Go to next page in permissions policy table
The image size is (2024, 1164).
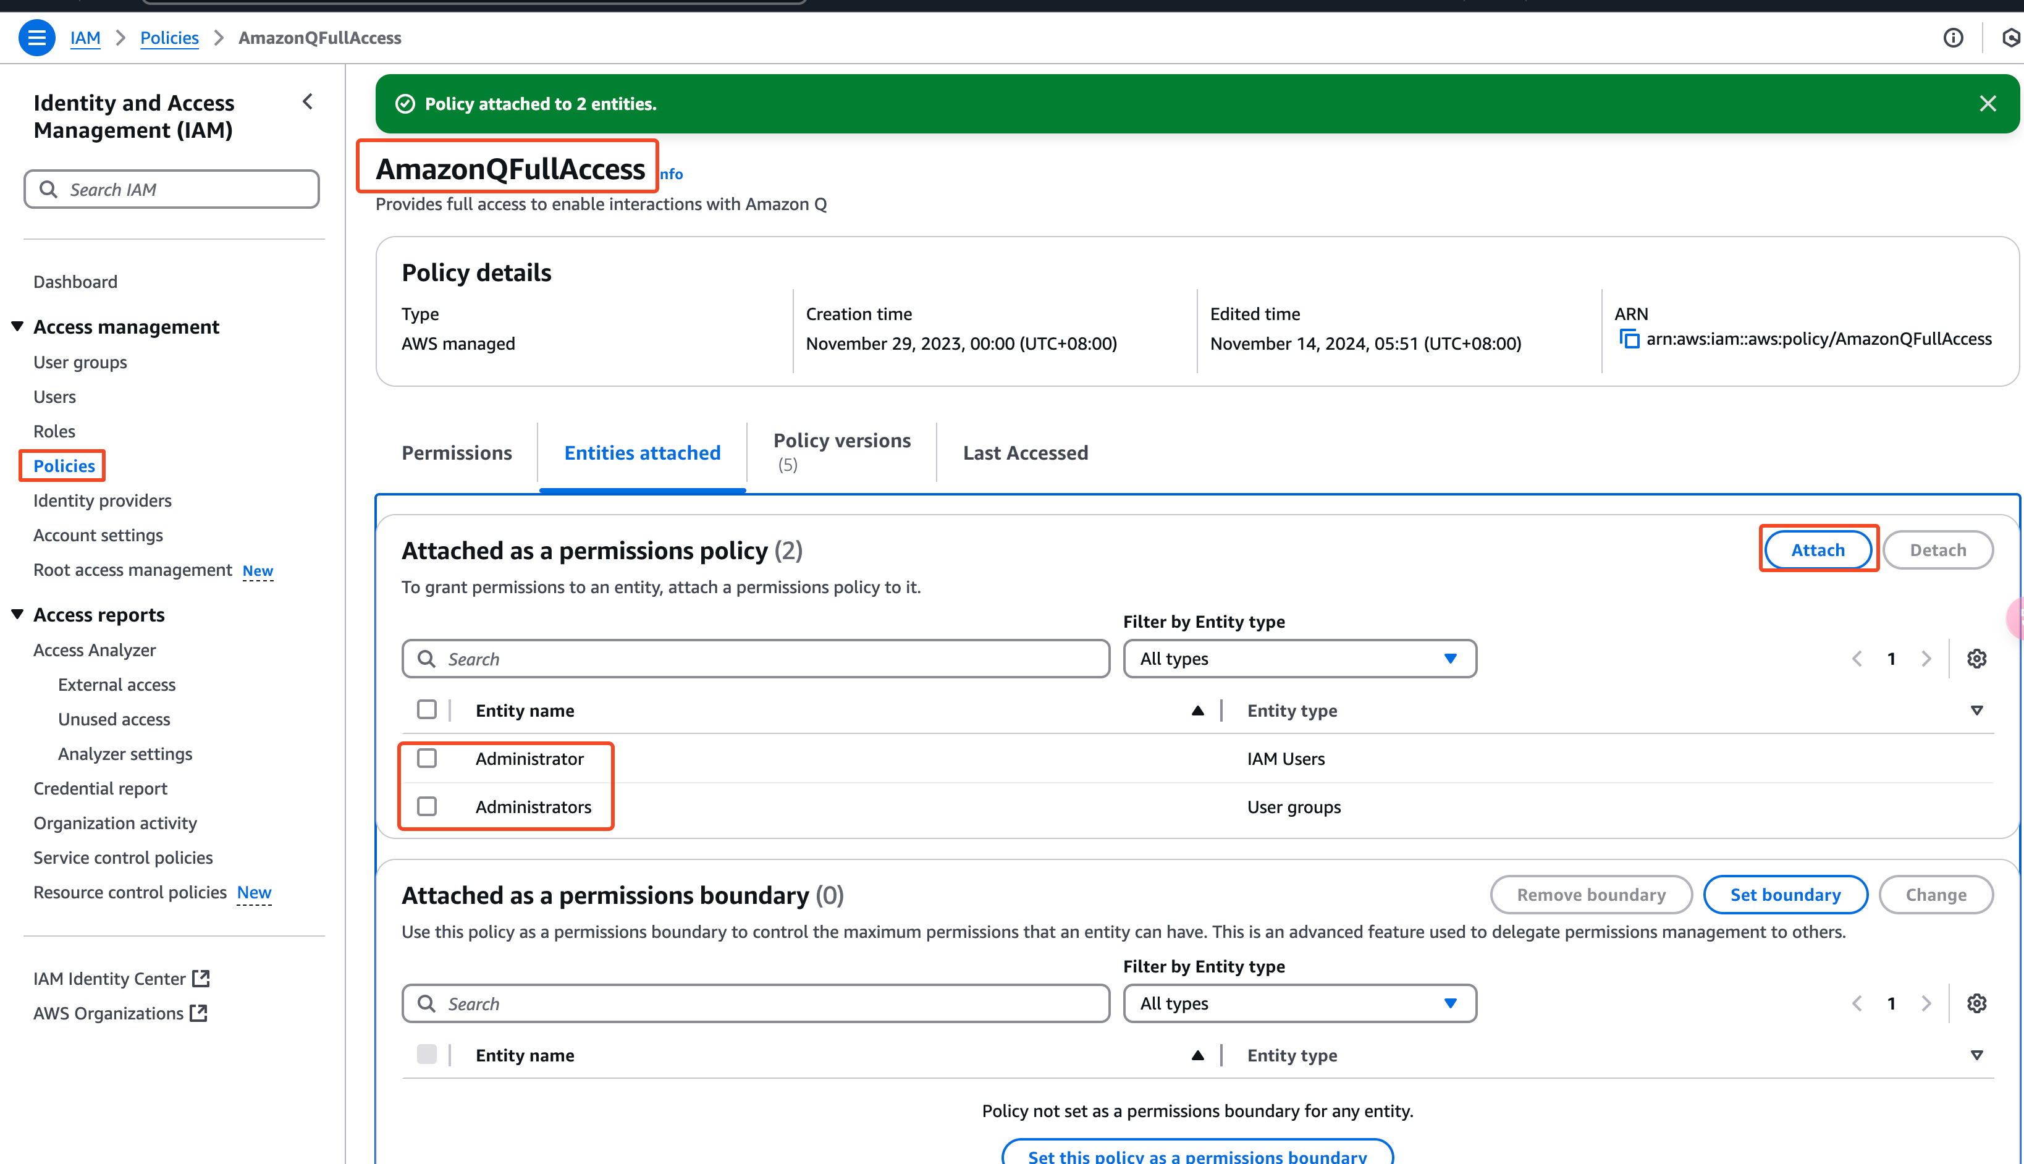[1926, 659]
